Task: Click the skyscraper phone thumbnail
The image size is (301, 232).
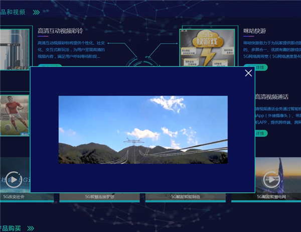Action: [15, 49]
